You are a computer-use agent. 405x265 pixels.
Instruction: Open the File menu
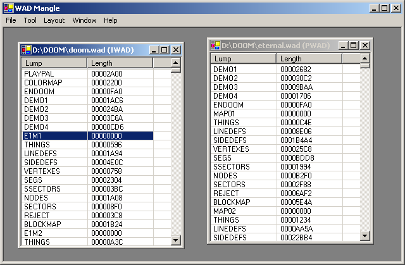(11, 20)
